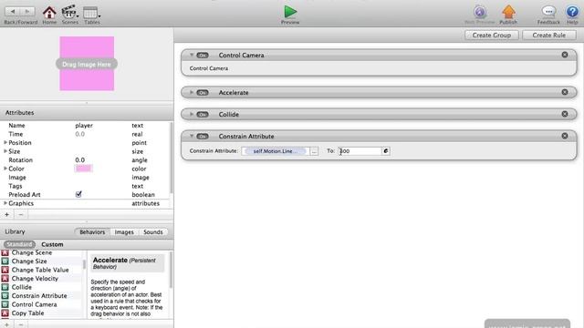Expand the Color attribute
Viewport: 584px width, 328px height.
click(5, 169)
